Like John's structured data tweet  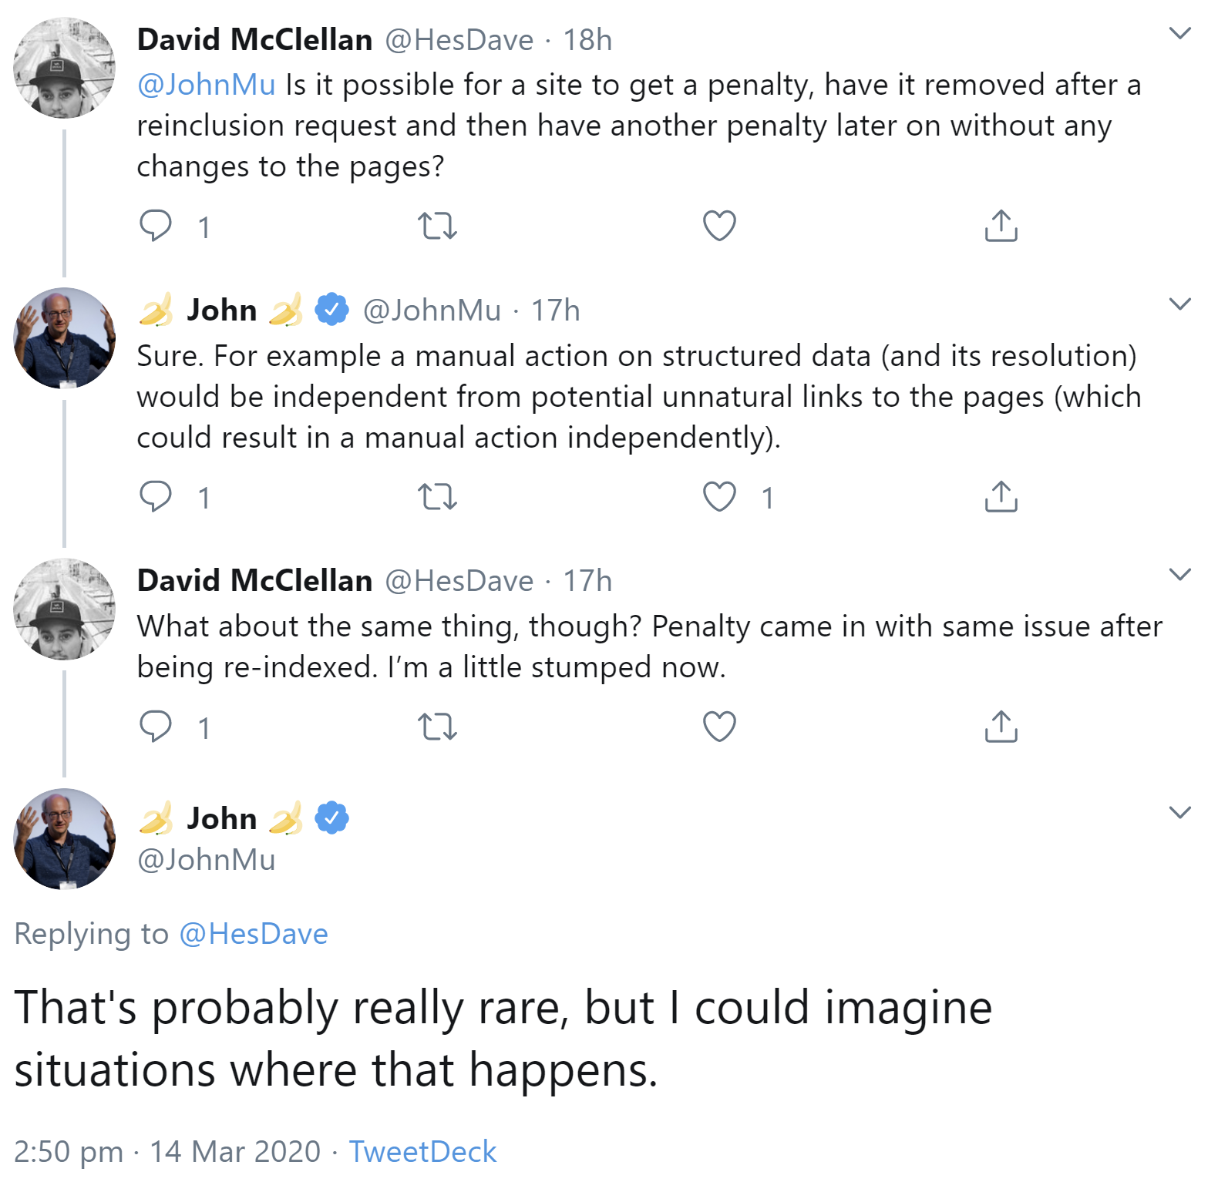[719, 496]
